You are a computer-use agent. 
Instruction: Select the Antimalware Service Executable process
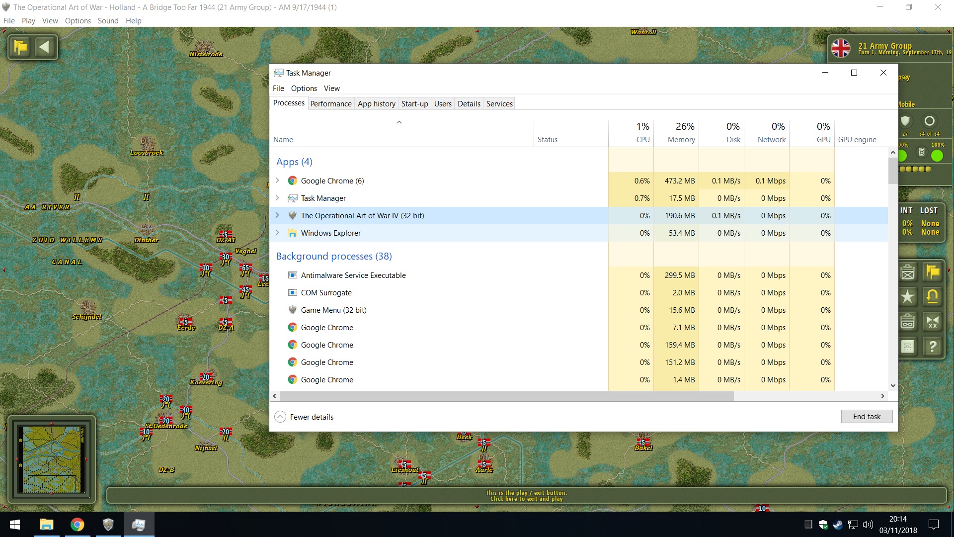click(x=579, y=275)
